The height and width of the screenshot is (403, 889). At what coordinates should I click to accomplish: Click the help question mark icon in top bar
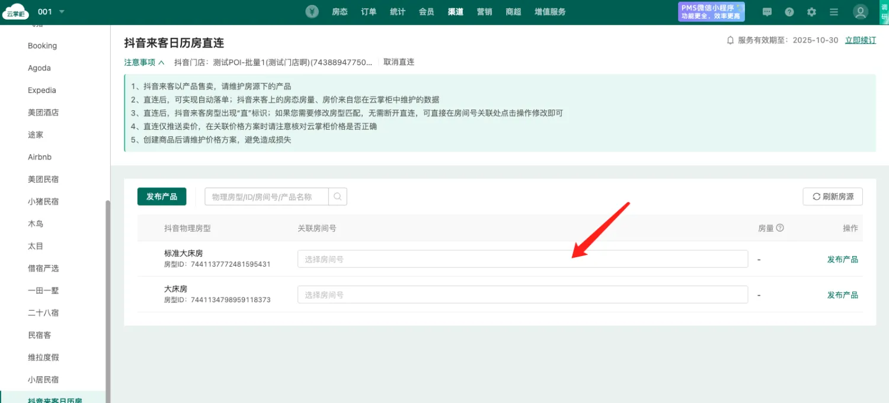tap(789, 12)
